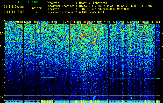Viewport: 163px width, 103px height.
Task: Click the 1.0 kHz axis tick label
Action: pyautogui.click(x=2, y=47)
